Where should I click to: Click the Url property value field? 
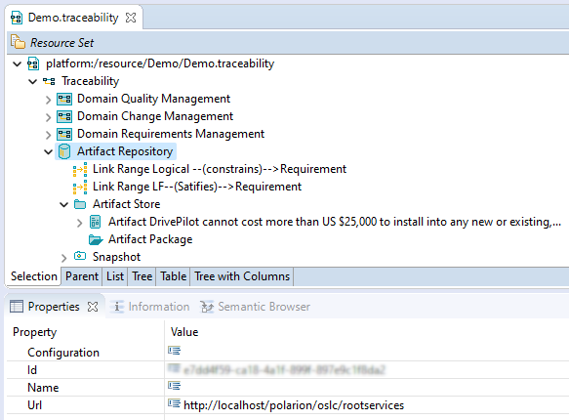(x=367, y=405)
